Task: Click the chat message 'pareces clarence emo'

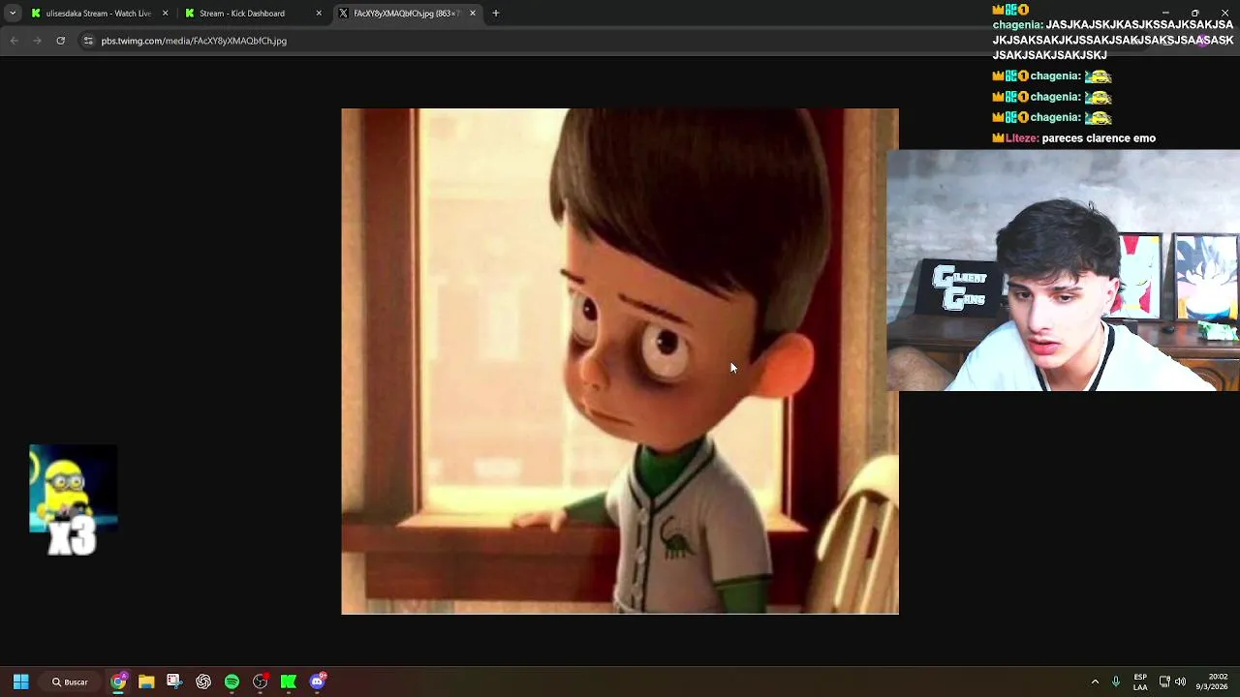Action: click(x=1099, y=138)
